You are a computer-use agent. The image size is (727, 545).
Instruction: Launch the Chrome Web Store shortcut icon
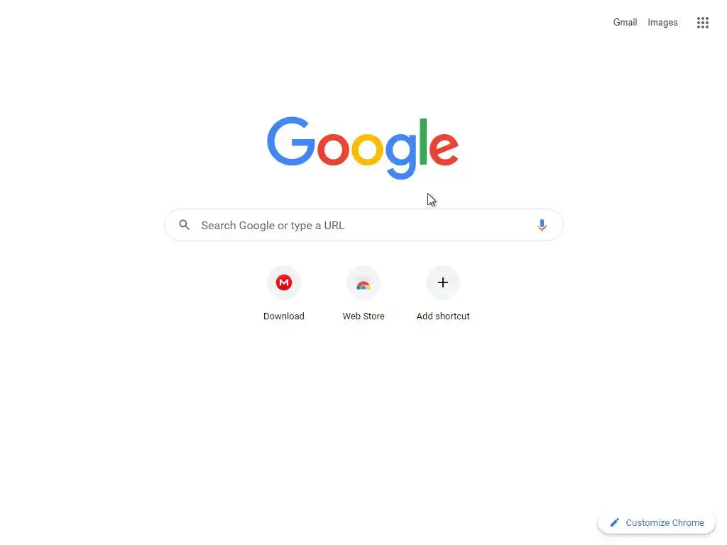click(x=363, y=282)
